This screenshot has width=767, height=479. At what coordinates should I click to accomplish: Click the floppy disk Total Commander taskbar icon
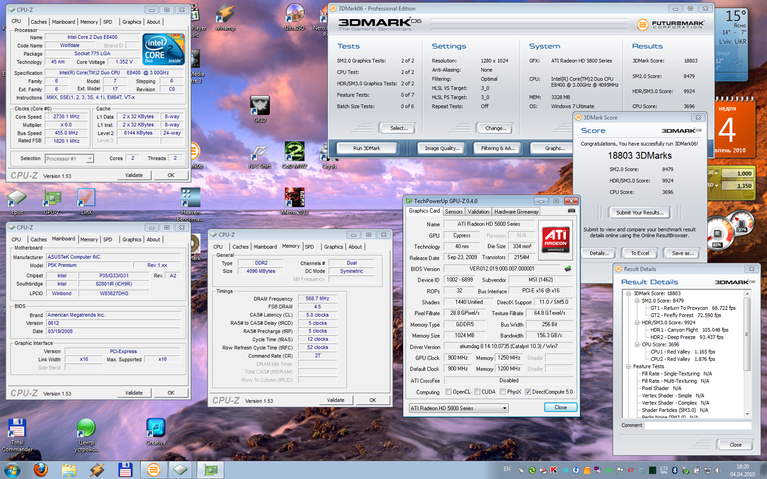(x=125, y=470)
